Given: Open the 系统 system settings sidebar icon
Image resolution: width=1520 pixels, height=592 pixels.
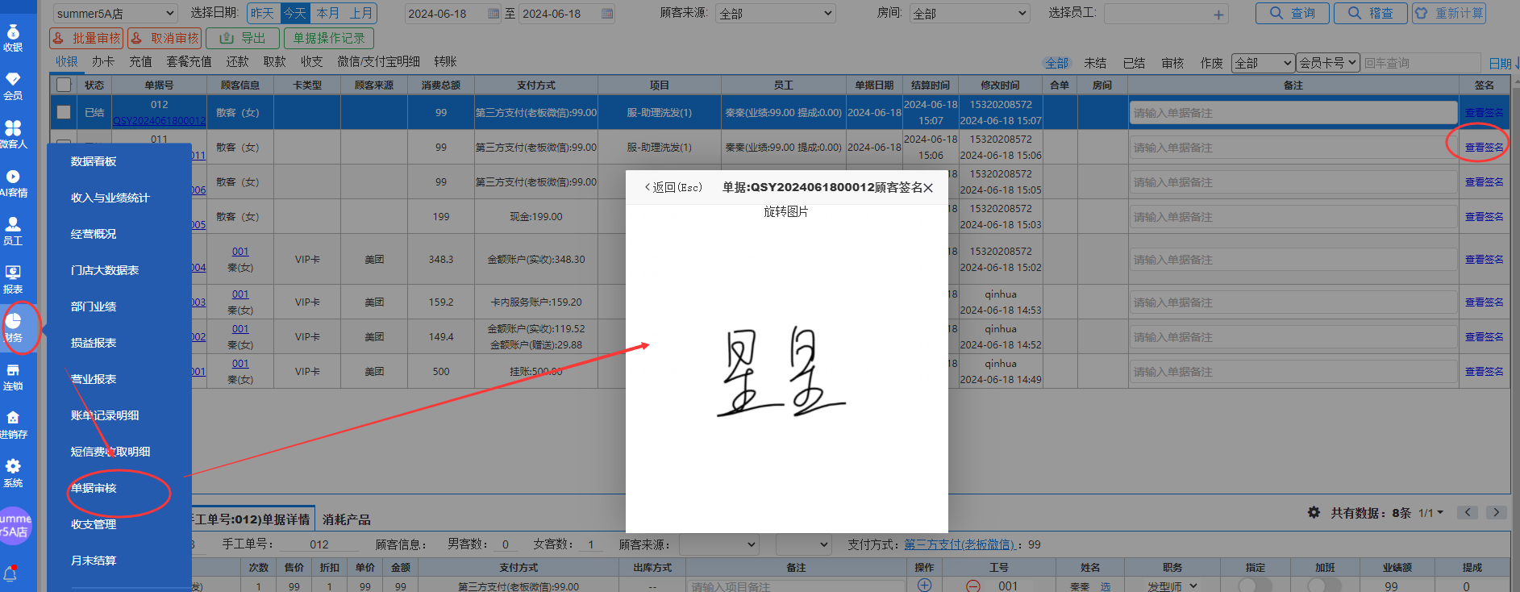Looking at the screenshot, I should (x=13, y=473).
